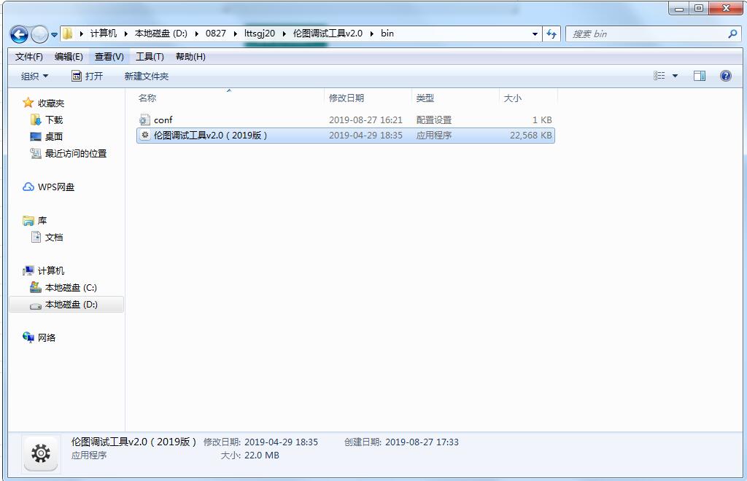747x481 pixels.
Task: Expand the arrow after lttsgj20 in breadcrumb
Action: pos(285,34)
